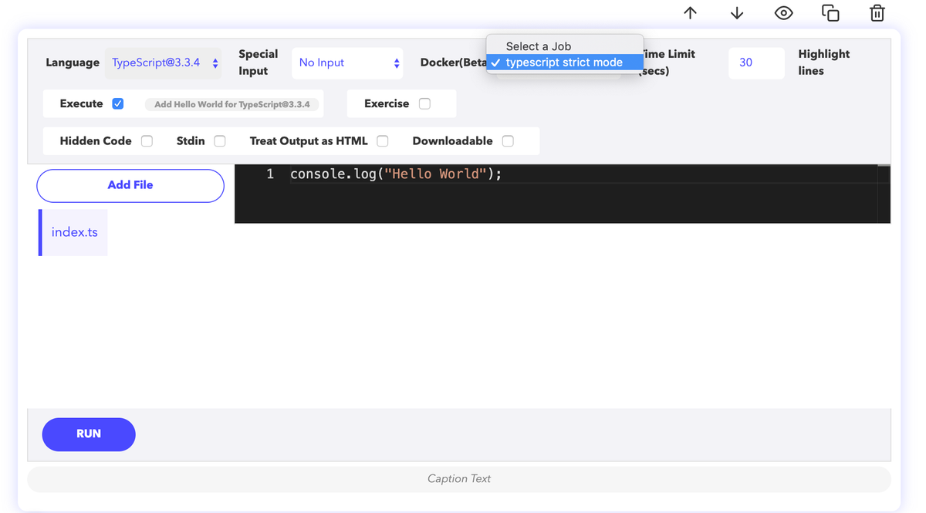Click the move down arrow icon
The image size is (926, 513).
point(737,13)
